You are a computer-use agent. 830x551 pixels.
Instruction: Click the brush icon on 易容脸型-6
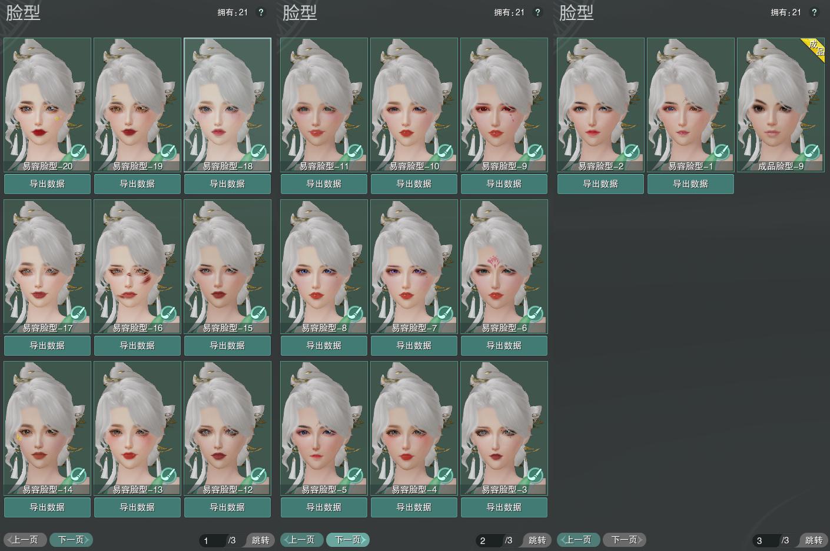pos(535,314)
